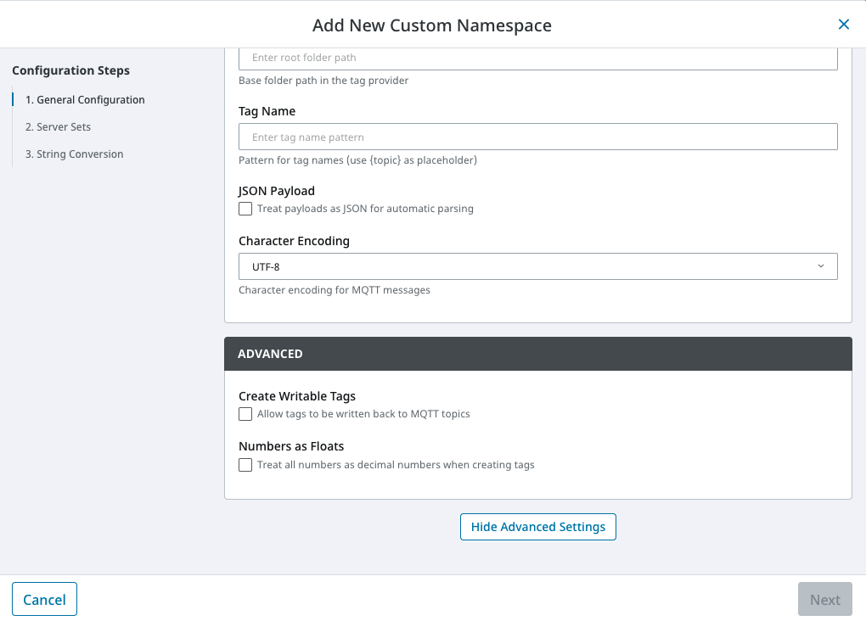Enable the JSON Payload checkbox
Viewport: 866px width, 621px height.
pyautogui.click(x=245, y=209)
